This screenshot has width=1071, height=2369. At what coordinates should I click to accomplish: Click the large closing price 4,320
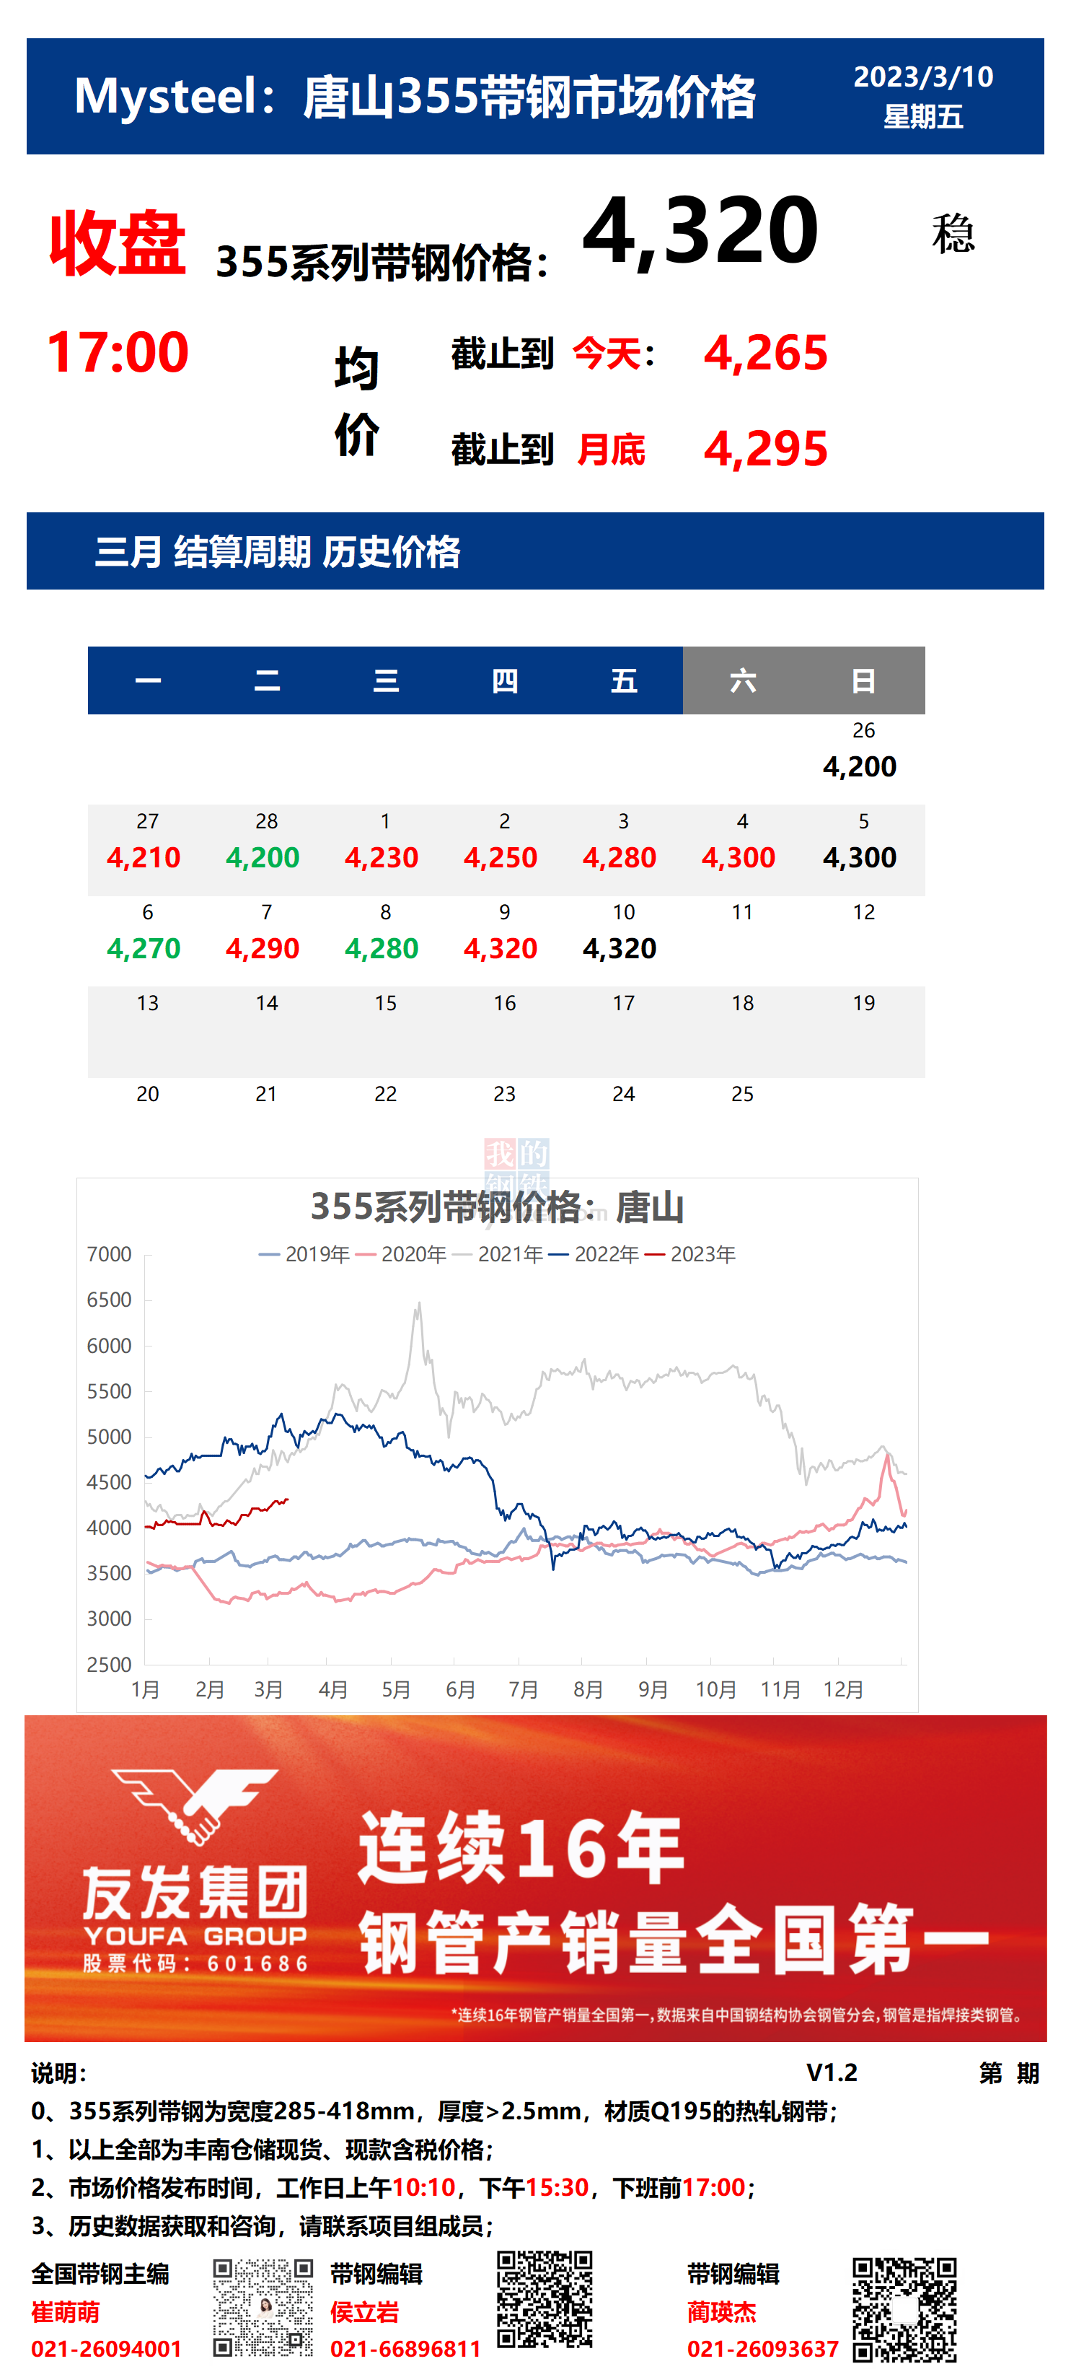[x=700, y=232]
